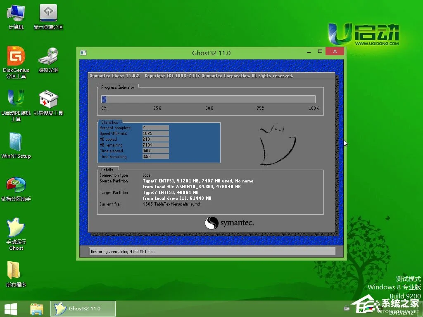Image resolution: width=423 pixels, height=317 pixels.
Task: Minimize the Ghost32 11.0 window
Action: tap(309, 52)
